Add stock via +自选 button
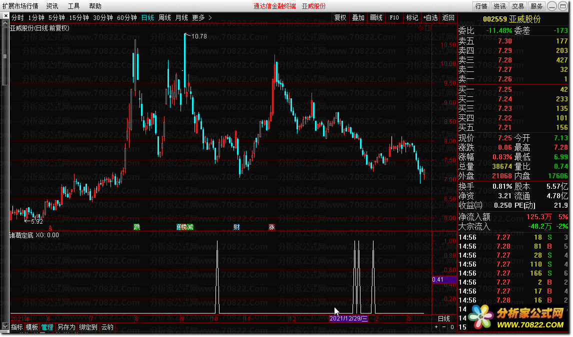573x337 pixels. pos(430,17)
